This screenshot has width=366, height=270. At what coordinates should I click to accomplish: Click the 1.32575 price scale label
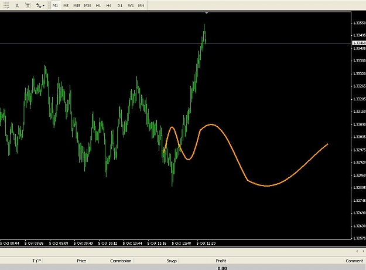(359, 238)
